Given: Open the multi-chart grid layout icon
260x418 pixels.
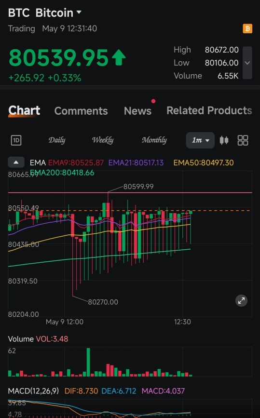Looking at the screenshot, I should click(243, 140).
